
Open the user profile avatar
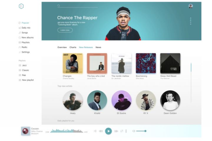pyautogui.click(x=191, y=6)
